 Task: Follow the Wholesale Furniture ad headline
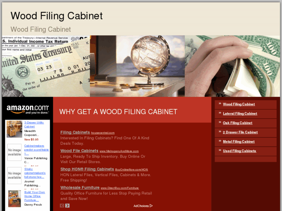tap(80, 187)
